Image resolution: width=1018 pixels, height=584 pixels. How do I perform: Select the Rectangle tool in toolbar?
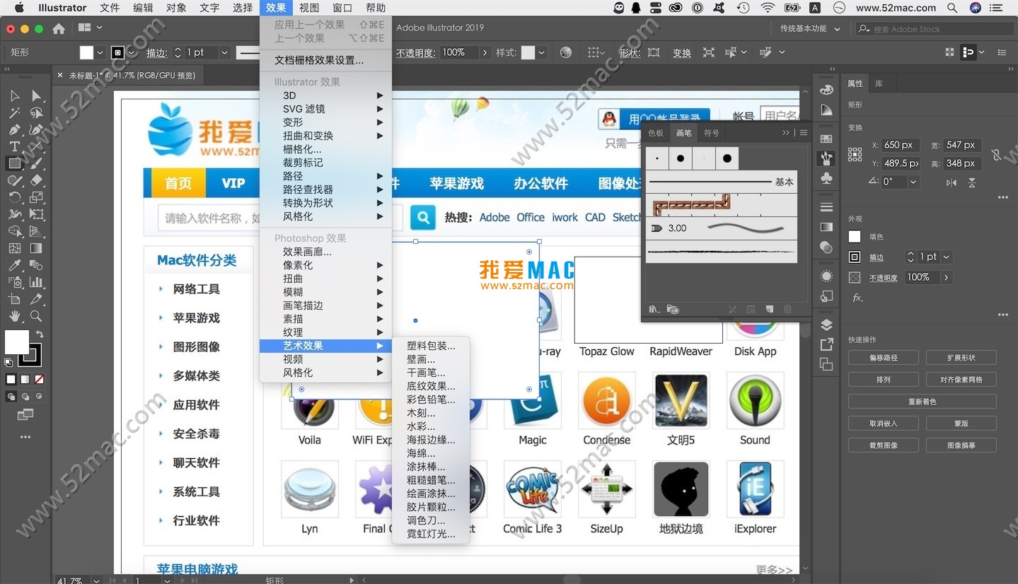14,163
